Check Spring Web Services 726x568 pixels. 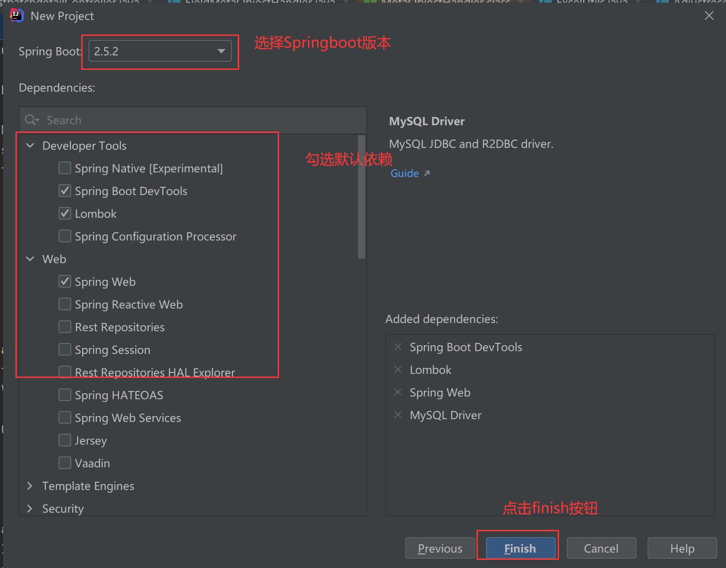(x=65, y=418)
